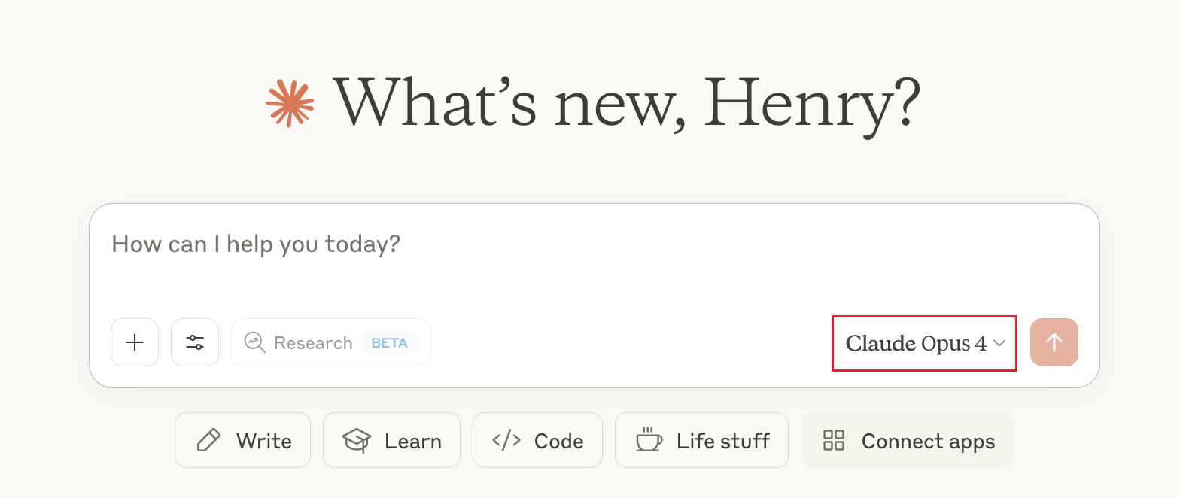Click the magnifier icon in Research
This screenshot has width=1180, height=498.
coord(255,342)
